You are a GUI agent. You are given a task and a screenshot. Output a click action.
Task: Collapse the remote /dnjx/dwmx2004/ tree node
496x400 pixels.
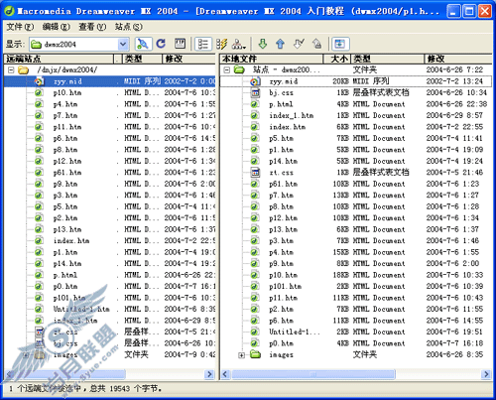(x=11, y=70)
